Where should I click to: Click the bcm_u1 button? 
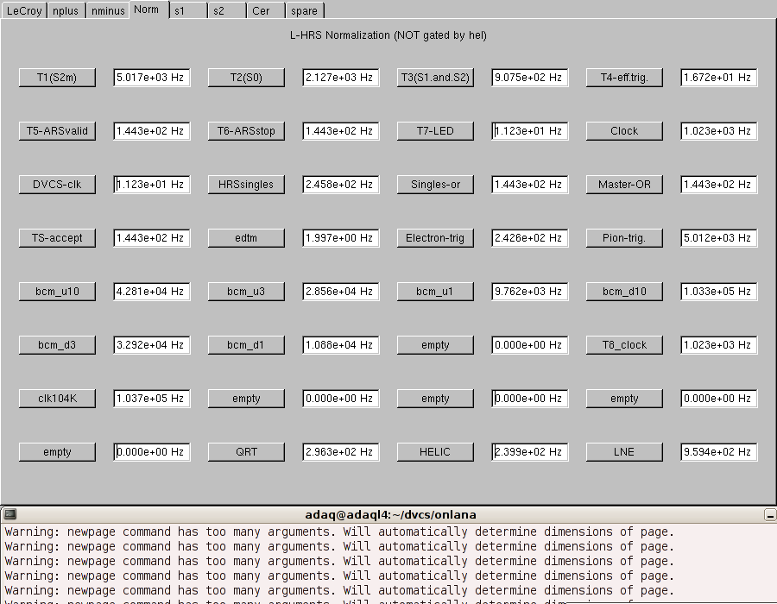coord(435,292)
